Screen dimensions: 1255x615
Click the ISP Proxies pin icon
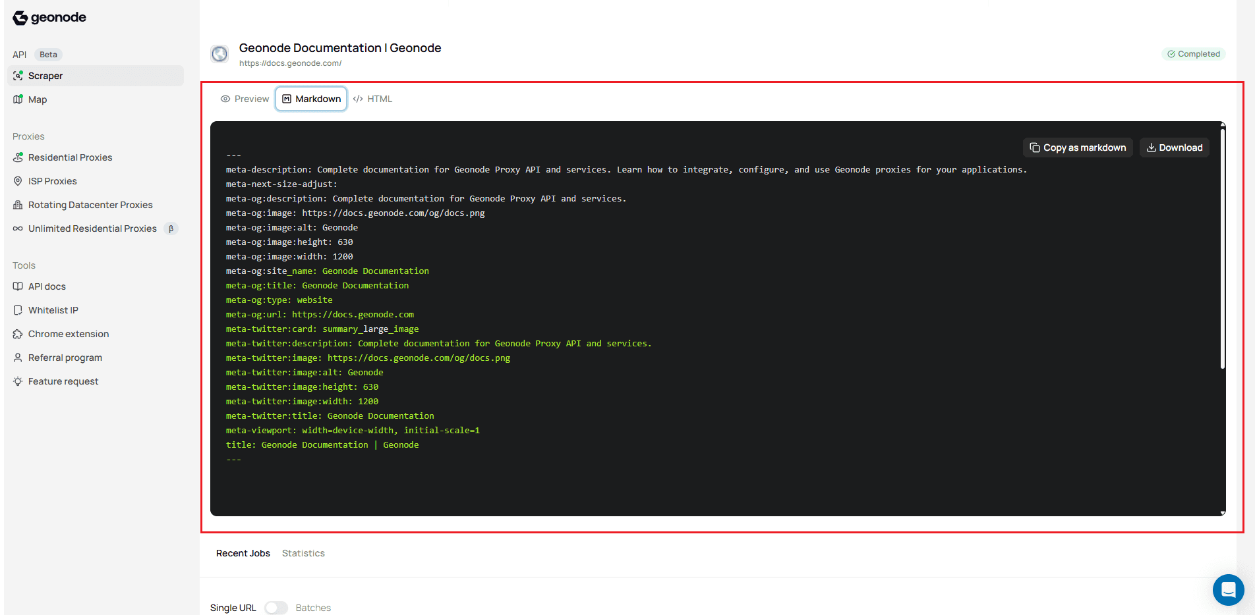pyautogui.click(x=18, y=181)
